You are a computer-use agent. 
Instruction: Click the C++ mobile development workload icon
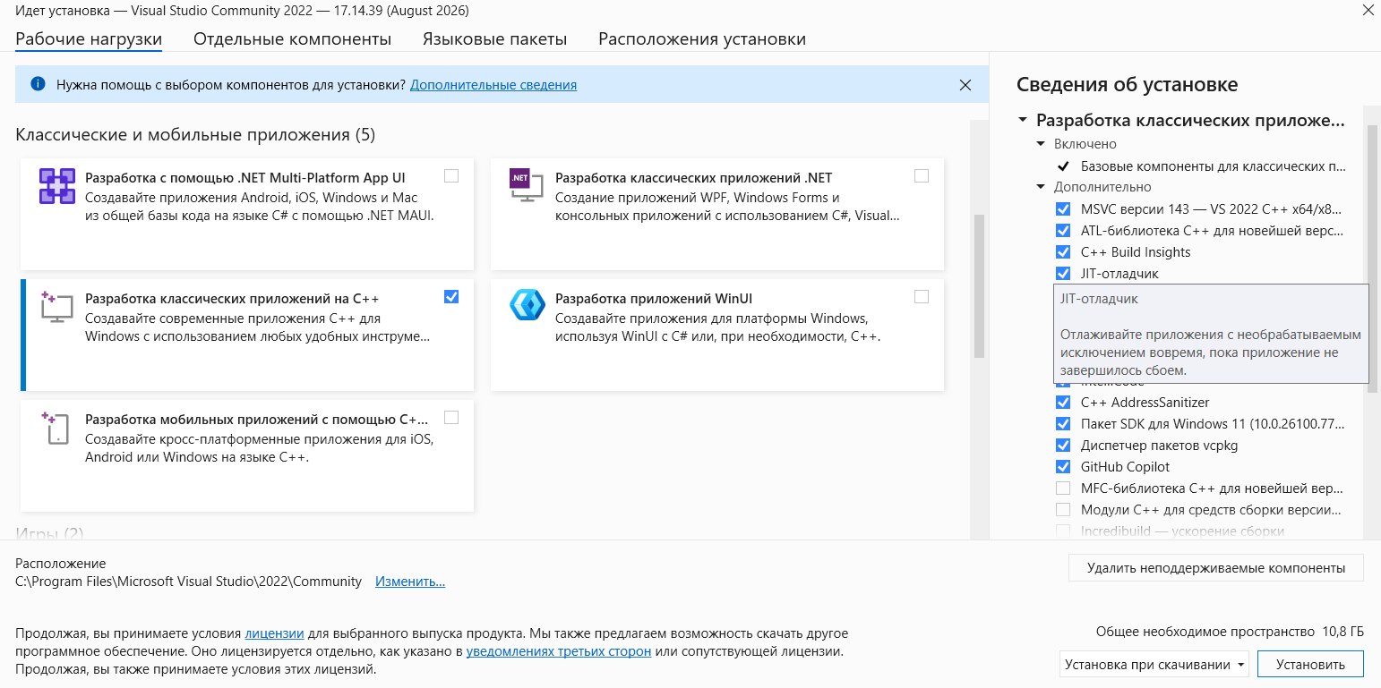56,428
